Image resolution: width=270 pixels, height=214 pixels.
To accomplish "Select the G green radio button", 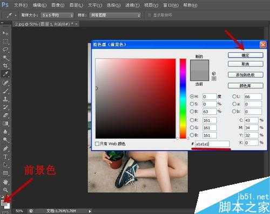I will coord(192,128).
